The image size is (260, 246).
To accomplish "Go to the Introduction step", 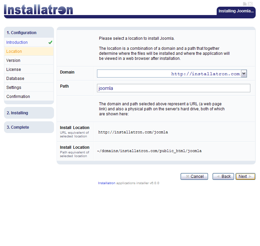I will point(29,42).
